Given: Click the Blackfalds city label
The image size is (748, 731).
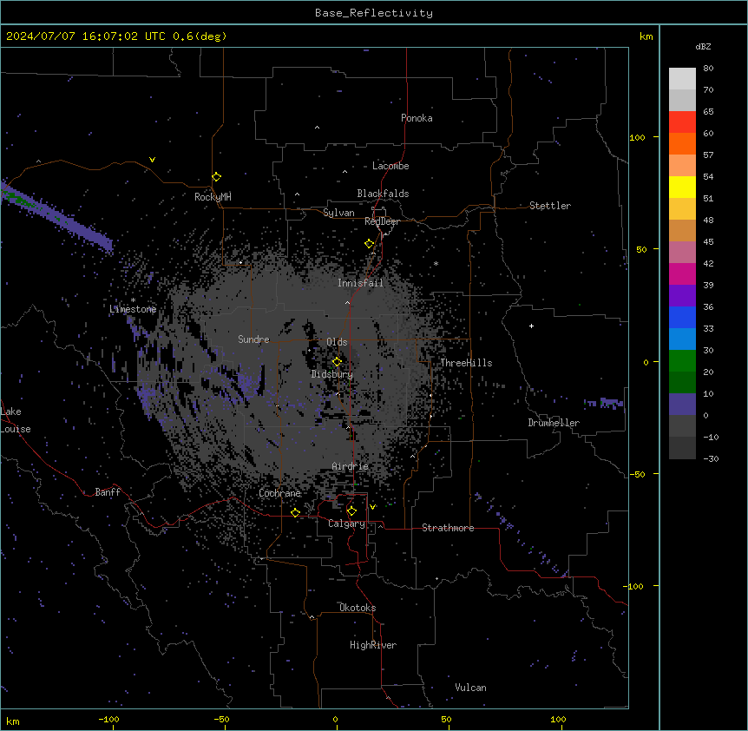Looking at the screenshot, I should click(x=383, y=194).
